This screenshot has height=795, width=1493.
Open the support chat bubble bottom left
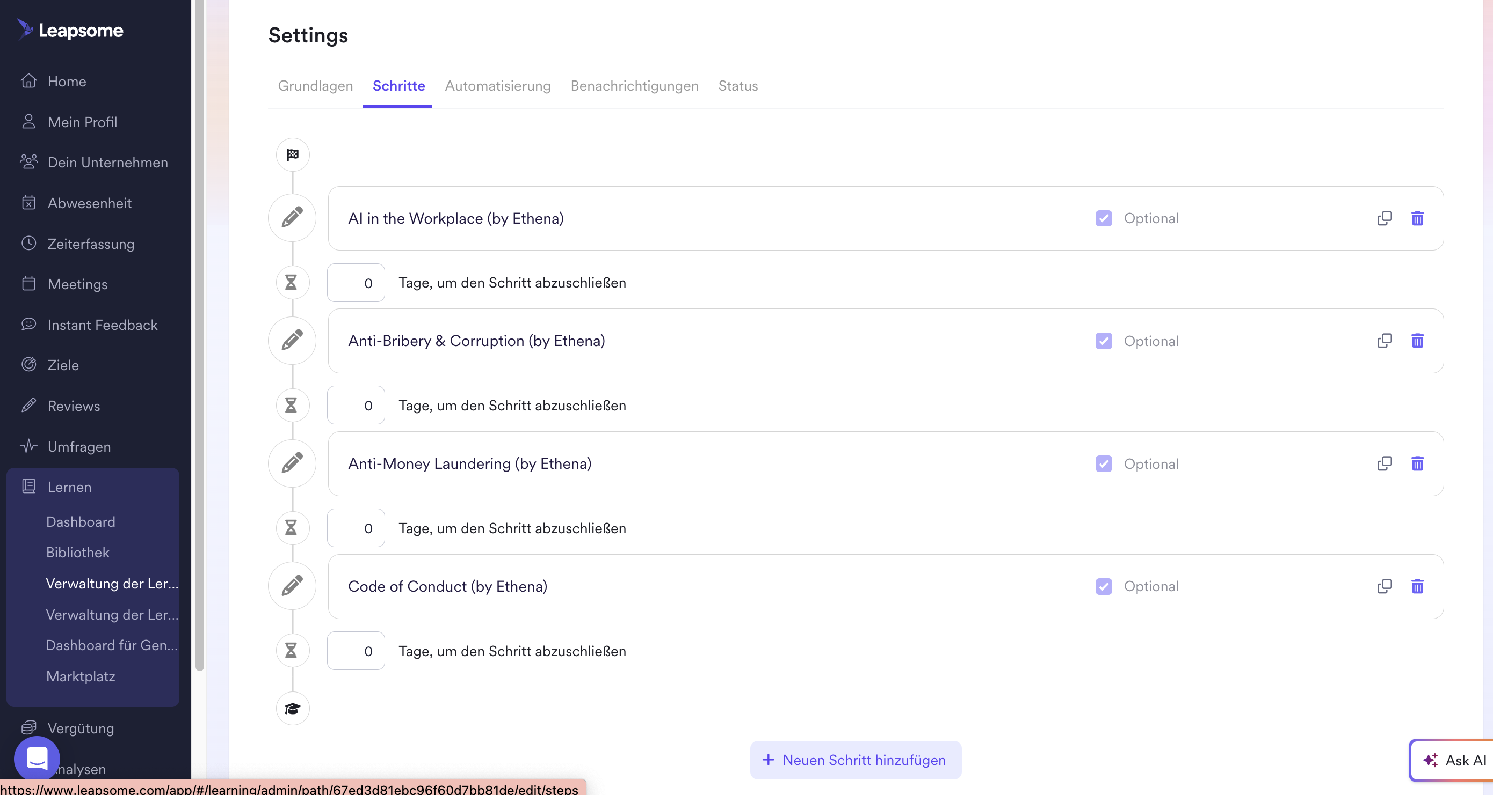pyautogui.click(x=37, y=759)
